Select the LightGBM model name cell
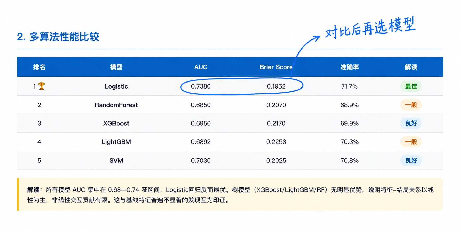The height and width of the screenshot is (231, 460). click(116, 142)
